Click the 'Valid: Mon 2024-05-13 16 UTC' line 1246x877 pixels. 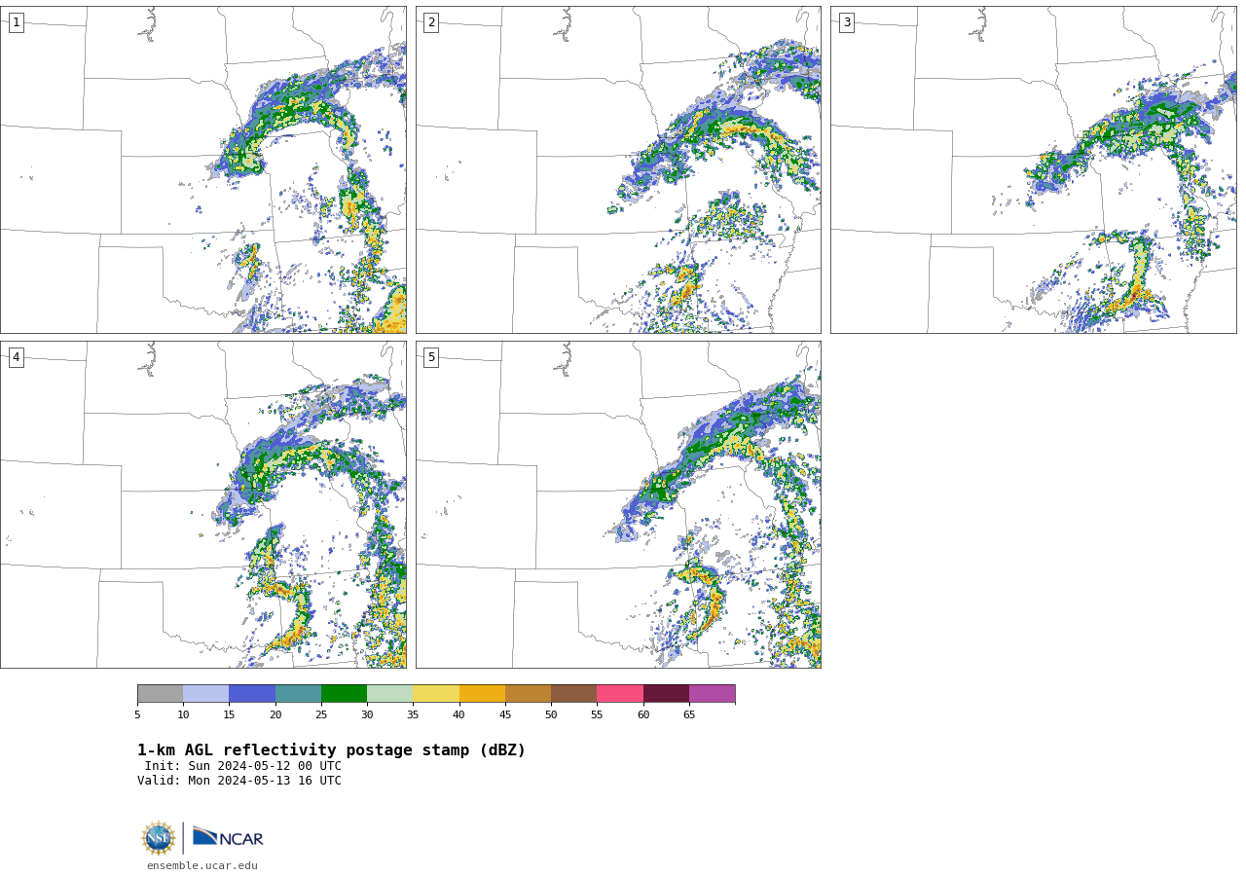239,781
